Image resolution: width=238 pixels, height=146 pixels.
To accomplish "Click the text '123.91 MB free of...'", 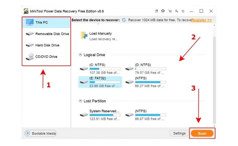I will 104,119.
